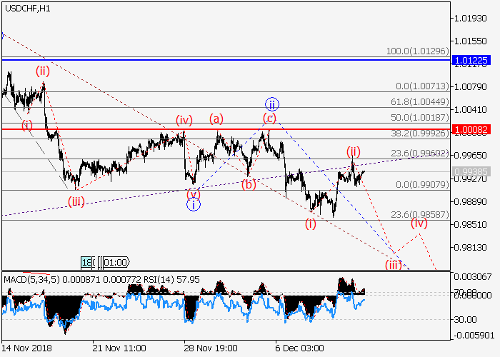Select the red (a) wave label
The width and height of the screenshot is (500, 357).
coord(216,119)
